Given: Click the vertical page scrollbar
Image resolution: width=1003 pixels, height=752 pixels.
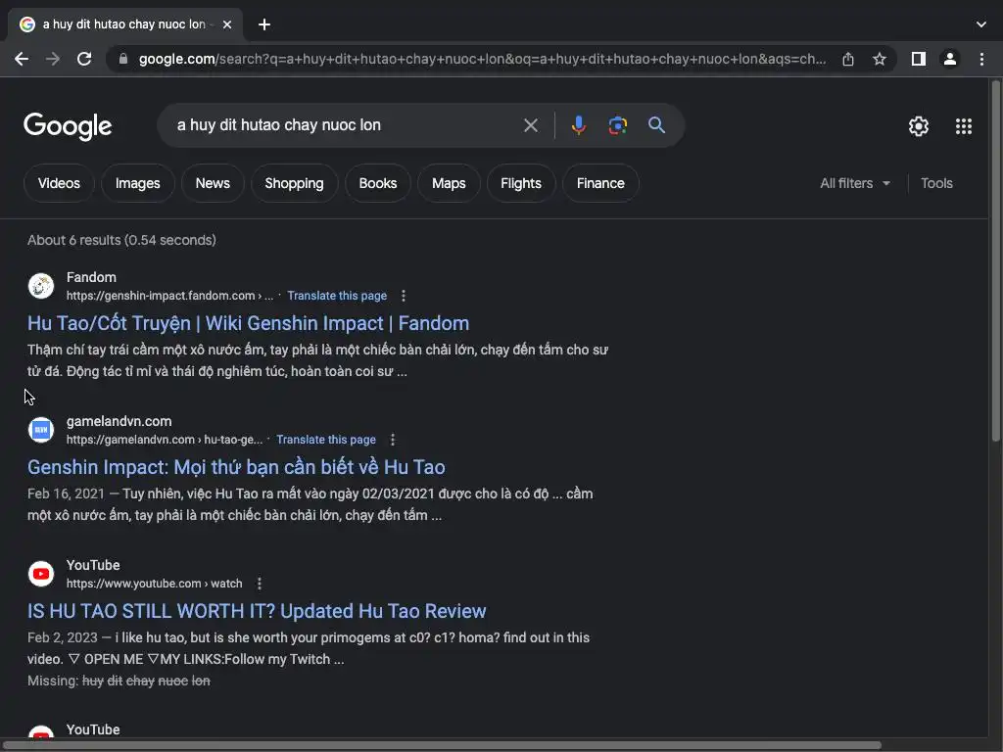Looking at the screenshot, I should coord(995,260).
